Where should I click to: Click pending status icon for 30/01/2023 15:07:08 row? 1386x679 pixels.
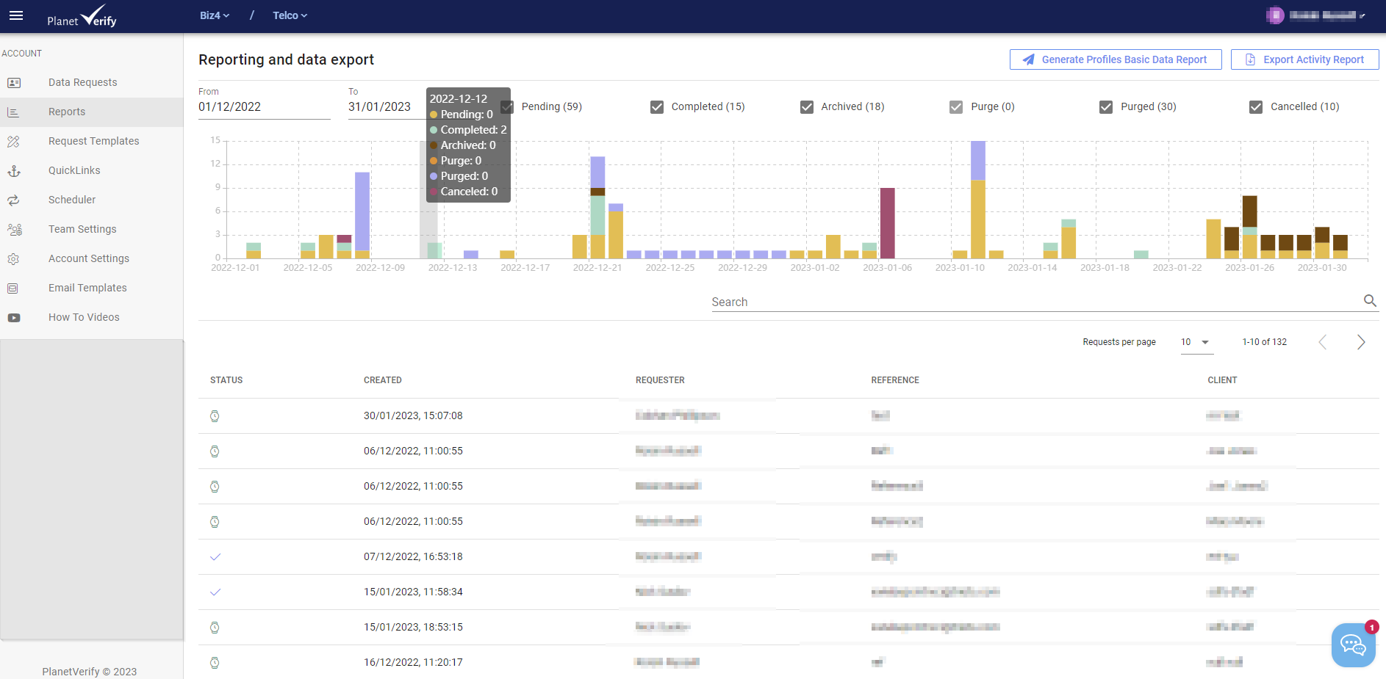(x=215, y=416)
